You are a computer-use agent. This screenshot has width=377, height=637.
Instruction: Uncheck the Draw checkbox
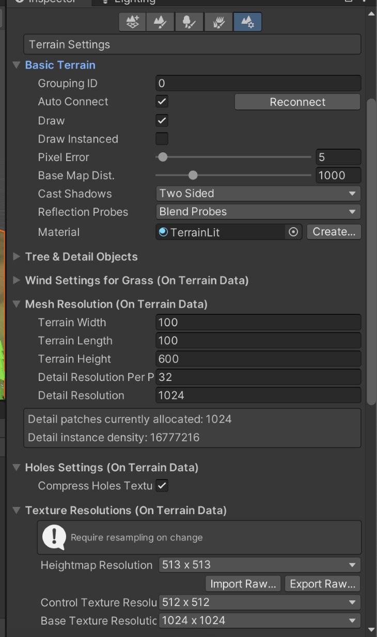point(162,120)
